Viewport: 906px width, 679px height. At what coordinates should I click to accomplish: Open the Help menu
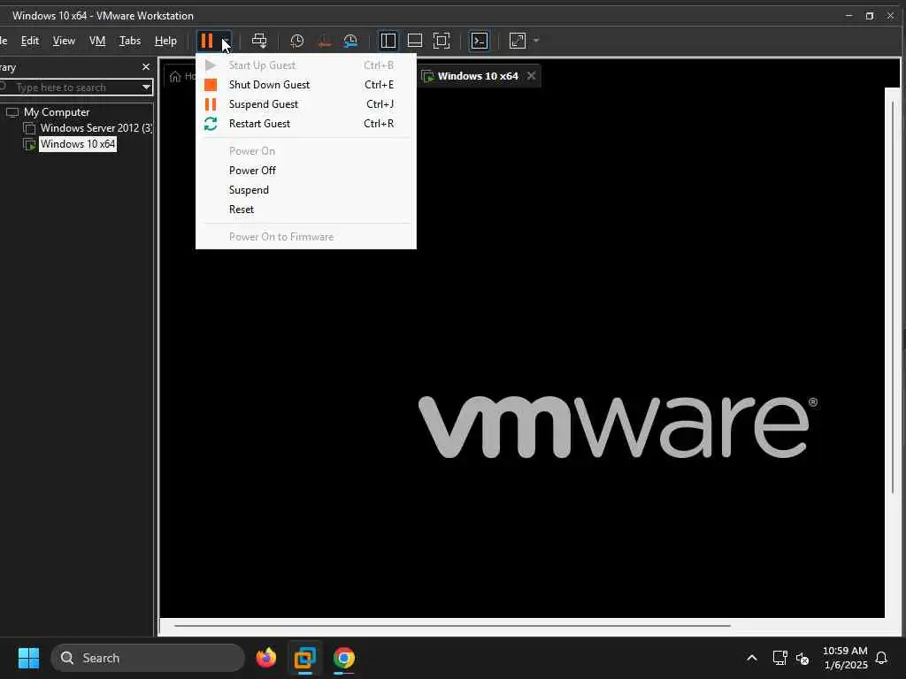click(165, 41)
